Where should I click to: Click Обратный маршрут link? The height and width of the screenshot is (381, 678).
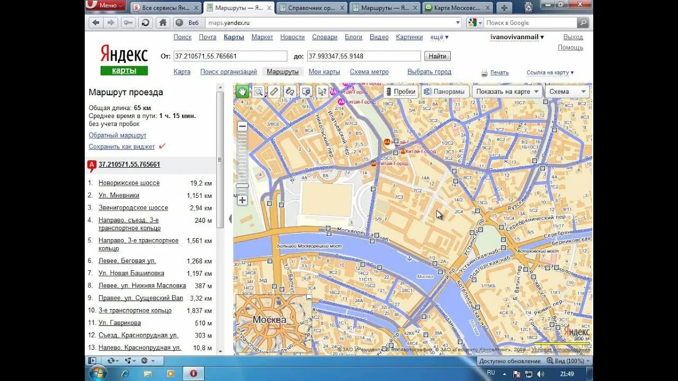point(118,135)
